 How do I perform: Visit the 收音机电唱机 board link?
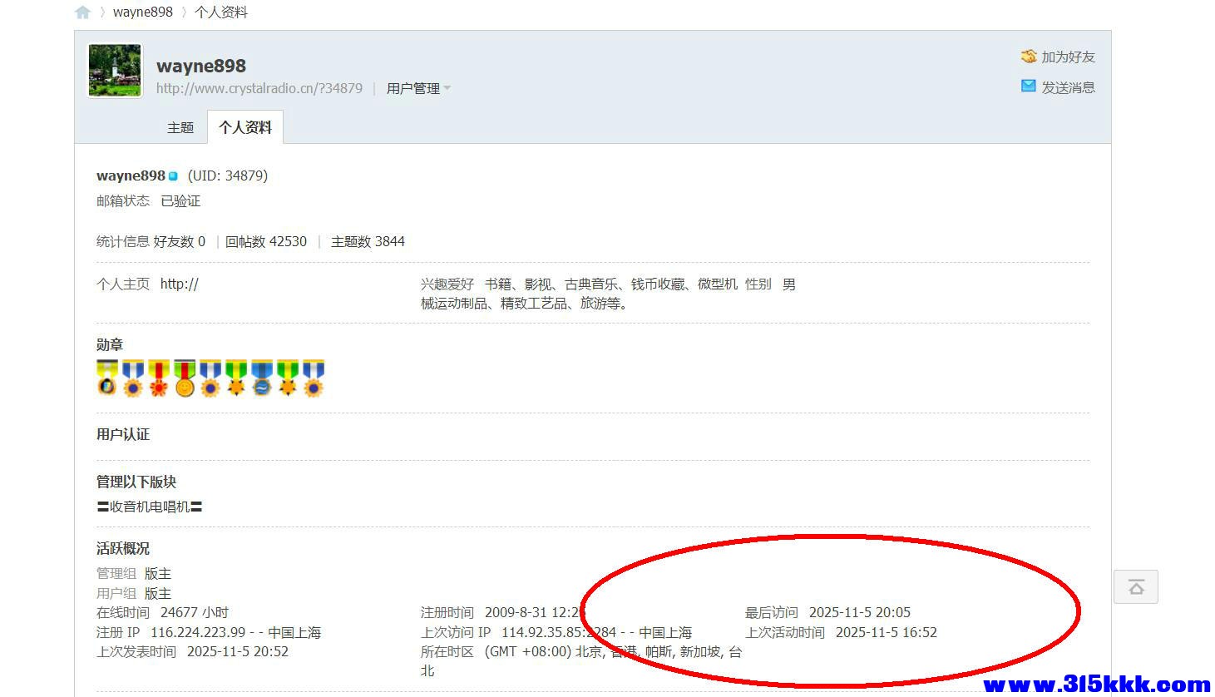tap(150, 506)
